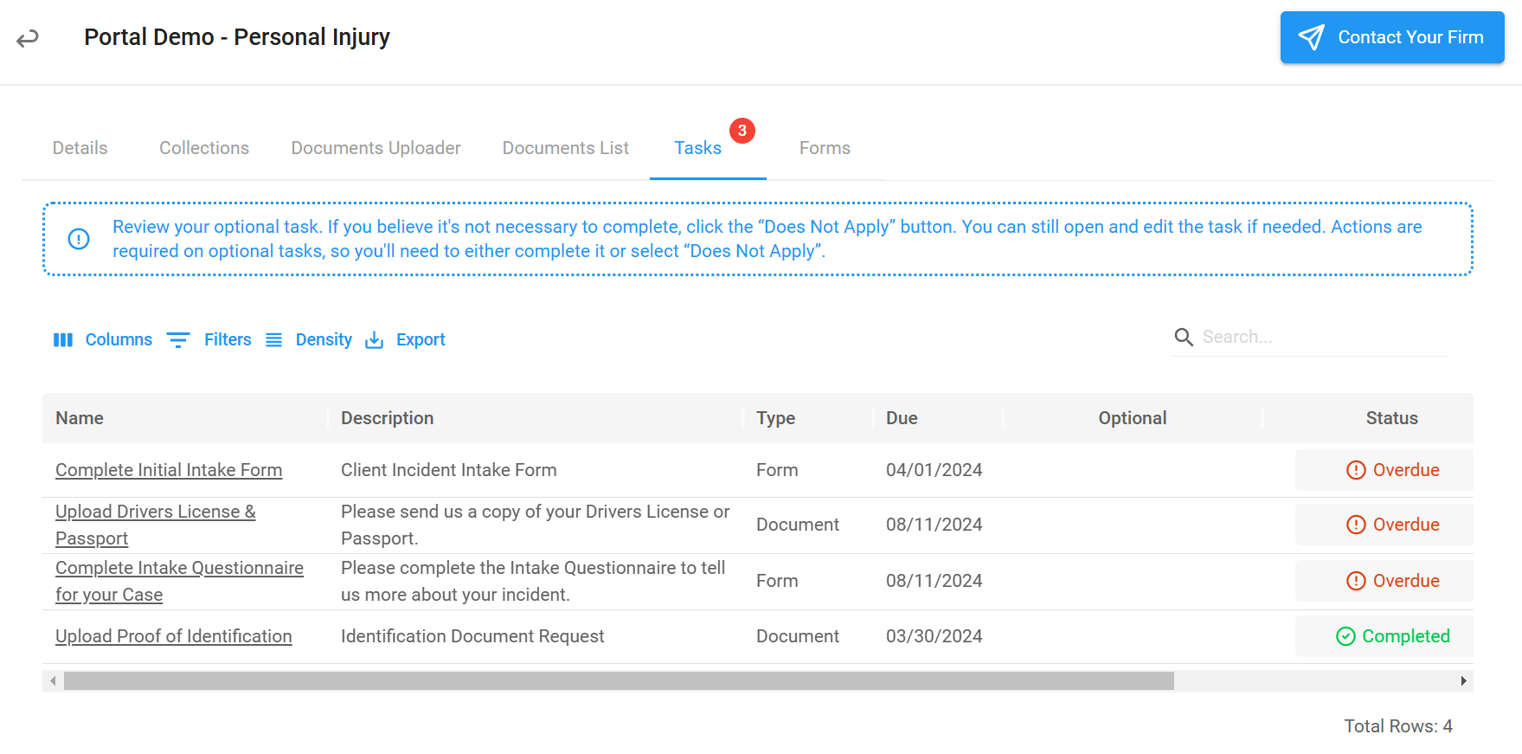Click the due date 04/01/2024
The height and width of the screenshot is (754, 1522).
click(x=934, y=470)
